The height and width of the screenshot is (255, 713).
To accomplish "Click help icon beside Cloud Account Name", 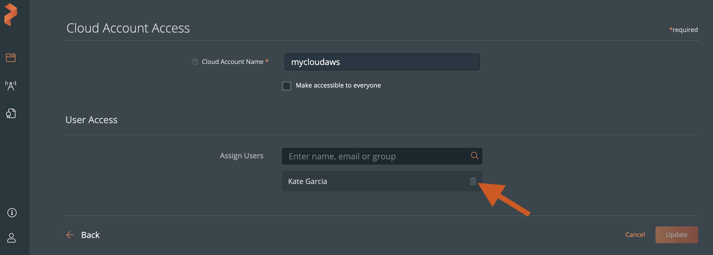I will [x=195, y=62].
